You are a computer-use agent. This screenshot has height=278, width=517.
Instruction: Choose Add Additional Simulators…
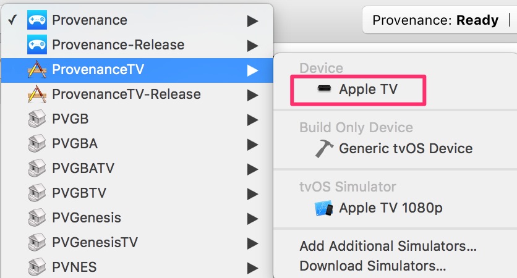coord(388,246)
